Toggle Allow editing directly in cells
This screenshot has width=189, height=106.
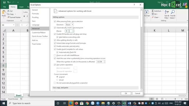55,40
